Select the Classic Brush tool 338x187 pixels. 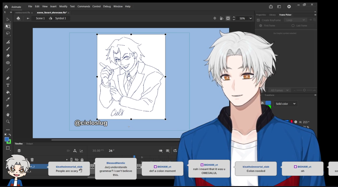coord(8,49)
